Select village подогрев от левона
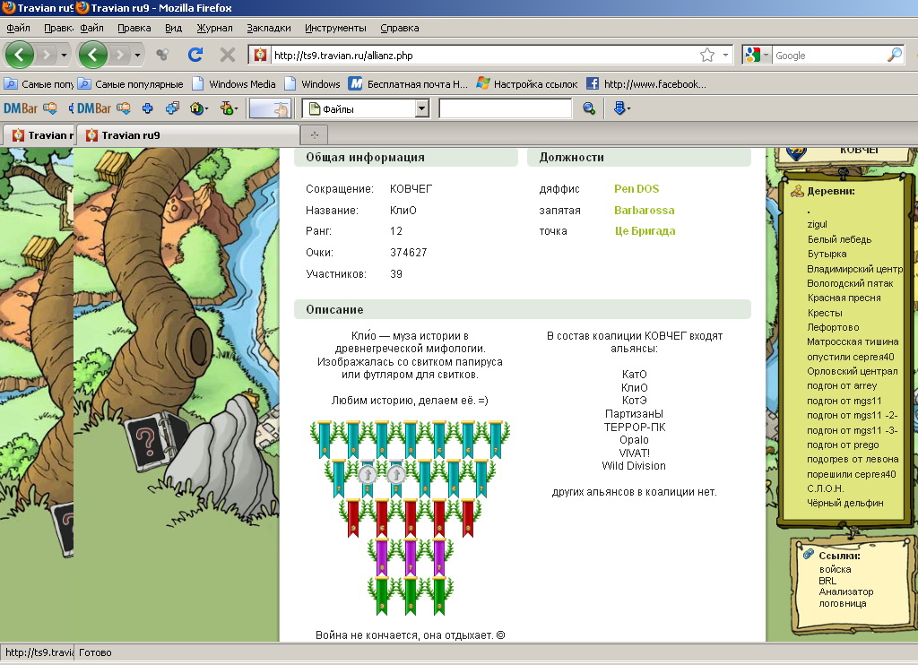Screen dimensions: 918x665 tap(853, 459)
